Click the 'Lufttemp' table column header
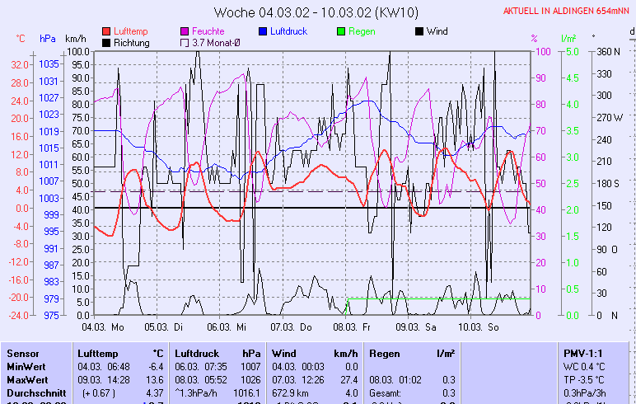The width and height of the screenshot is (636, 404). click(x=96, y=353)
